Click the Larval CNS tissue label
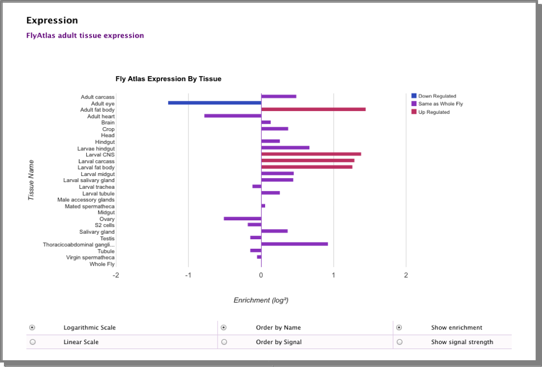Image resolution: width=542 pixels, height=367 pixels. coord(100,155)
